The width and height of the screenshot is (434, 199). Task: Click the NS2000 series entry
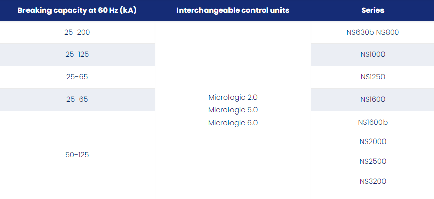[x=373, y=142]
